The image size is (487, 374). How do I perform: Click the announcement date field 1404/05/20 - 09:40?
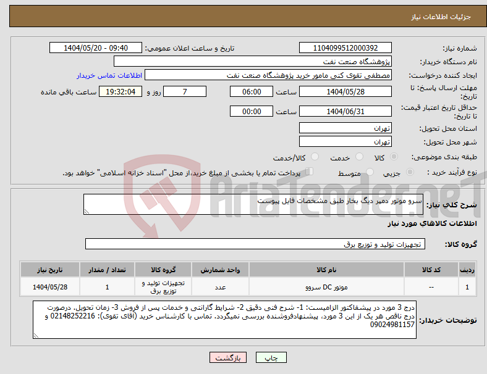(x=96, y=48)
